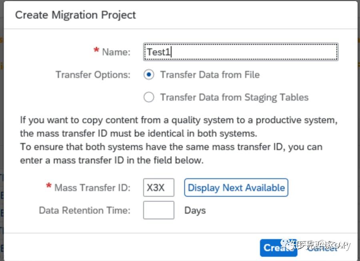Viewport: 360px width, 261px height.
Task: Click the Mass Transfer ID label
Action: pyautogui.click(x=92, y=187)
